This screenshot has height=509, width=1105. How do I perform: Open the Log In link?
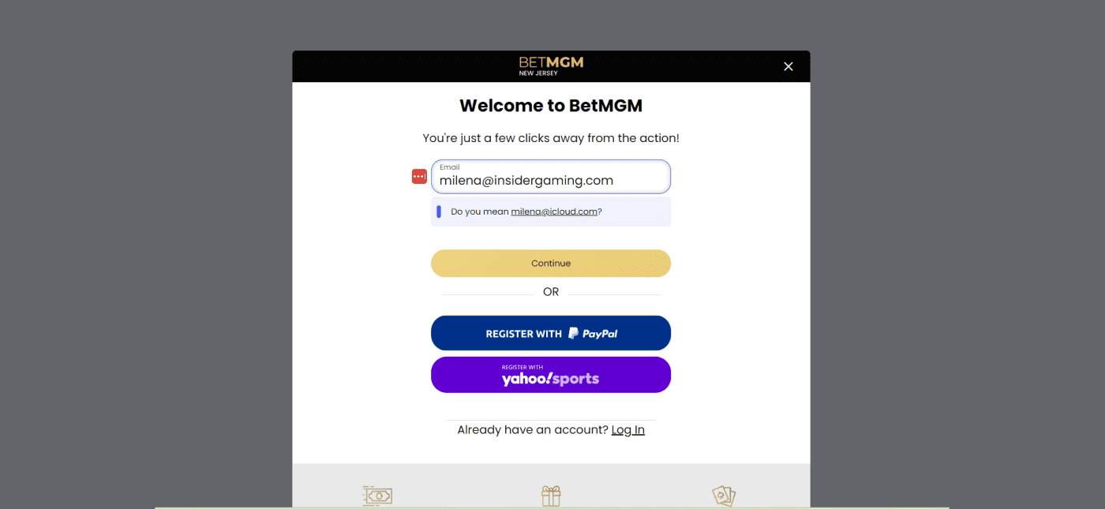(628, 430)
